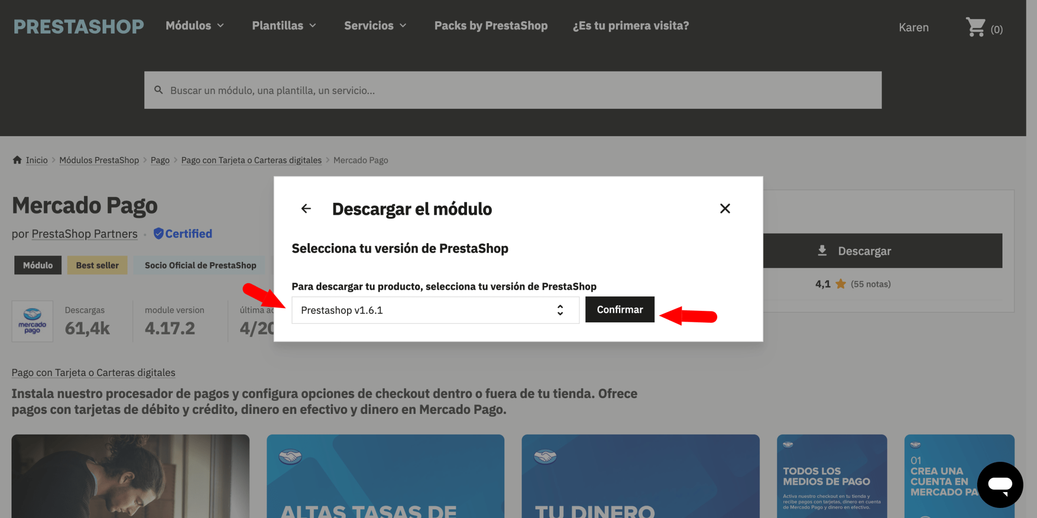
Task: Click the Confirmar button
Action: pos(620,309)
